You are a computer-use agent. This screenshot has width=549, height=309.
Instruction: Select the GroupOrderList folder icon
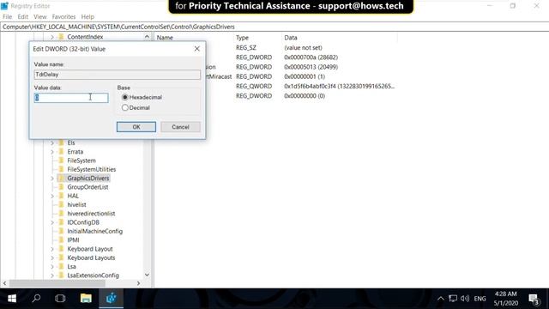tap(61, 187)
